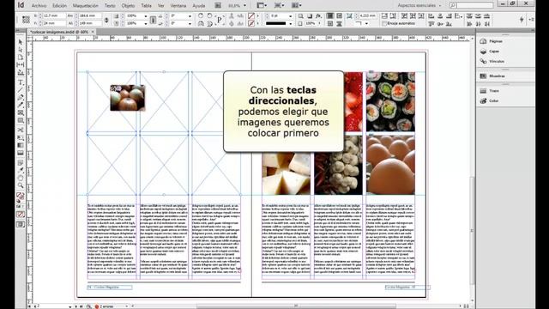The height and width of the screenshot is (309, 549).
Task: Open the zoom level dropdown
Action: 244,6
